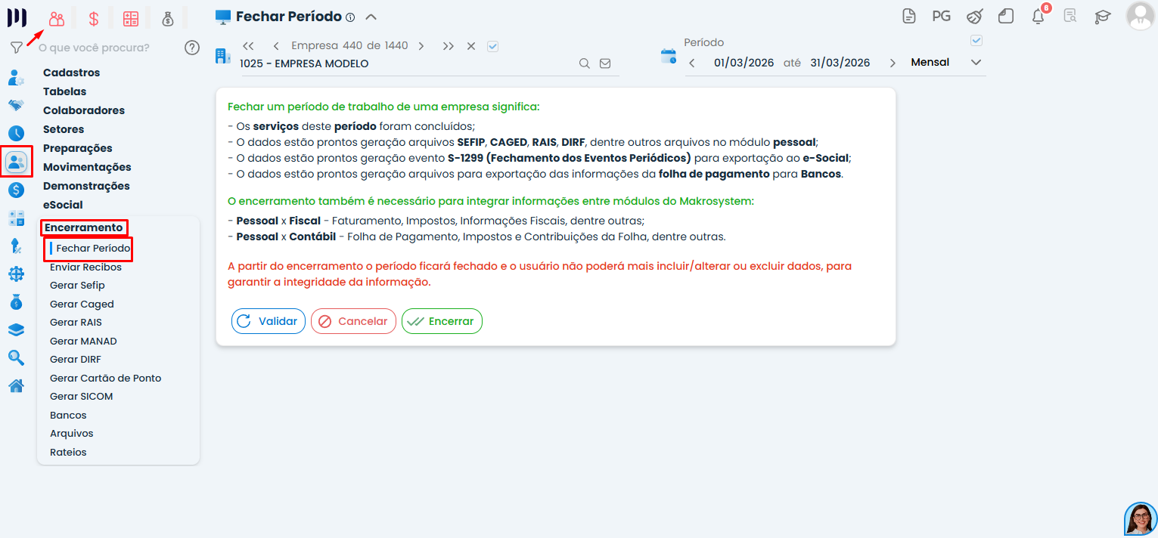Expand the Movimentações menu
This screenshot has width=1158, height=538.
[87, 167]
